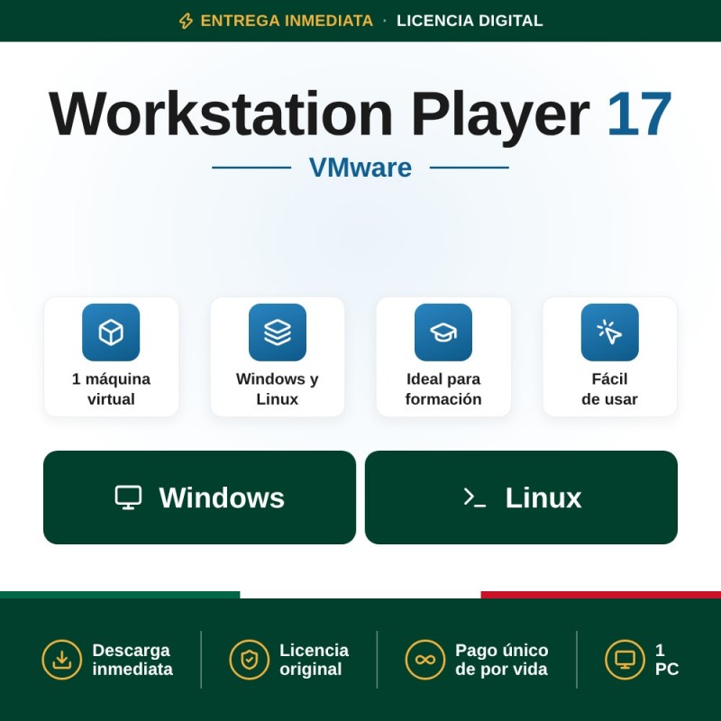Click the terminal prompt icon in Linux button
This screenshot has width=721, height=721.
475,497
